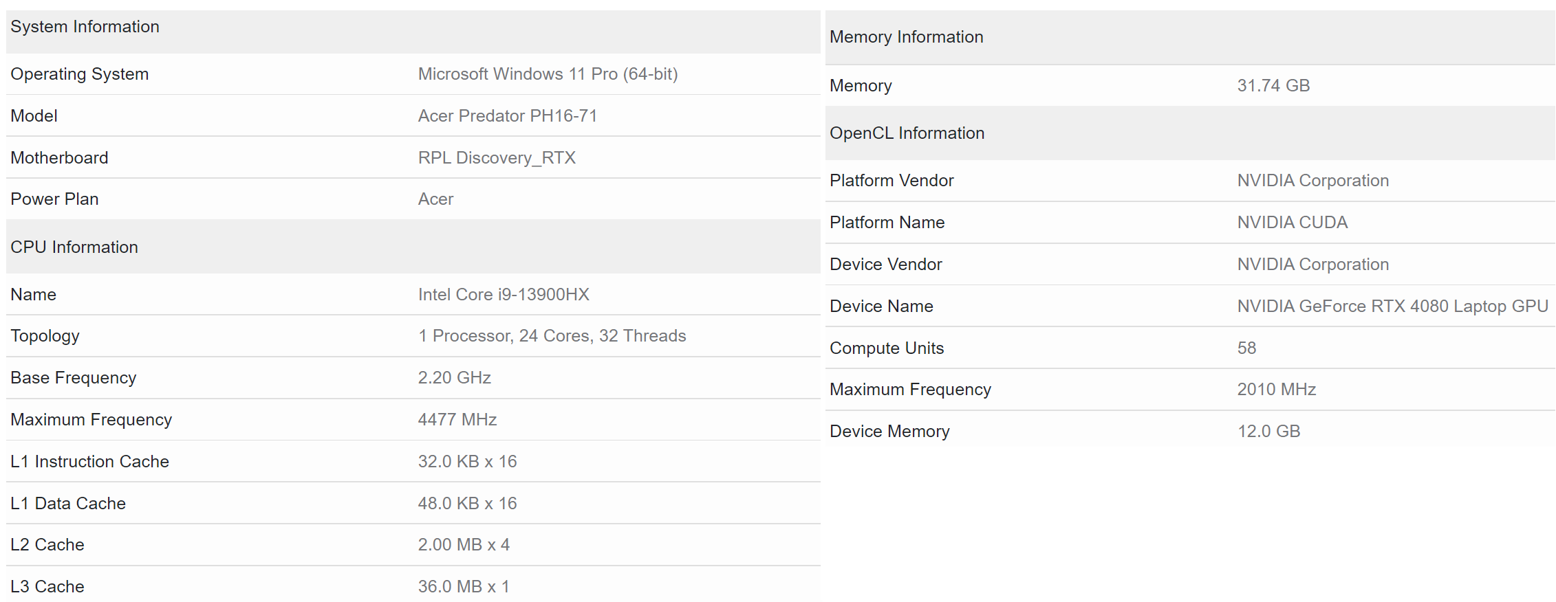Select the NVIDIA CUDA platform name
1556x602 pixels.
click(x=1292, y=223)
